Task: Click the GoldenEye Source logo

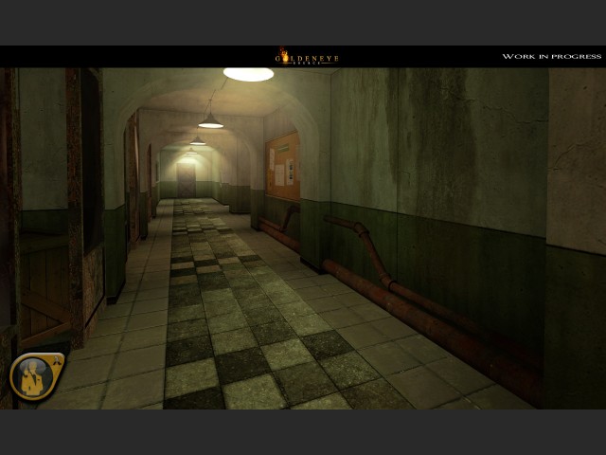Action: tap(307, 57)
